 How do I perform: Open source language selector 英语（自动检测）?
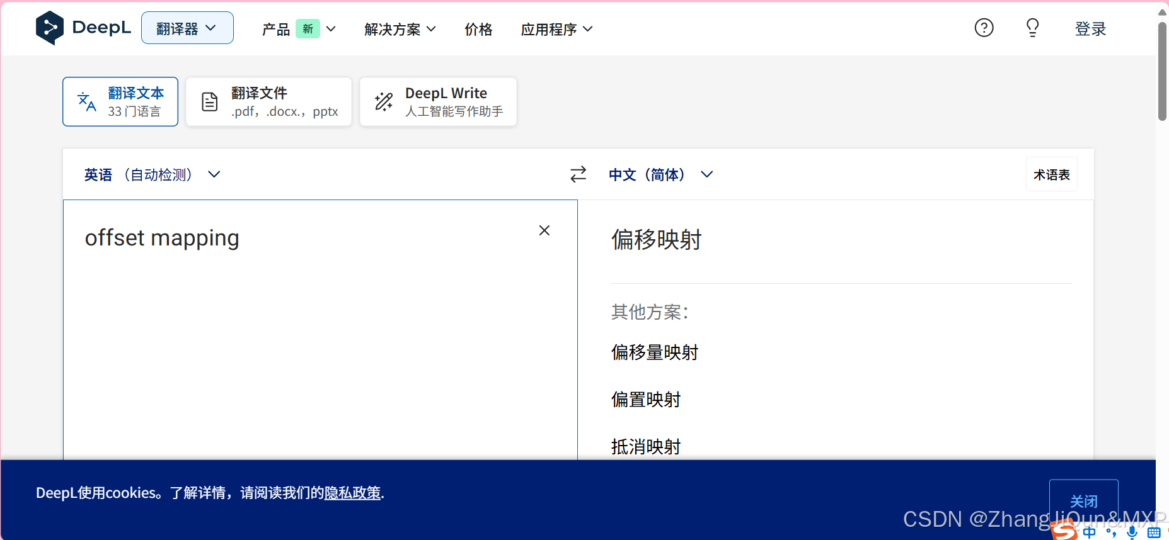pos(153,174)
